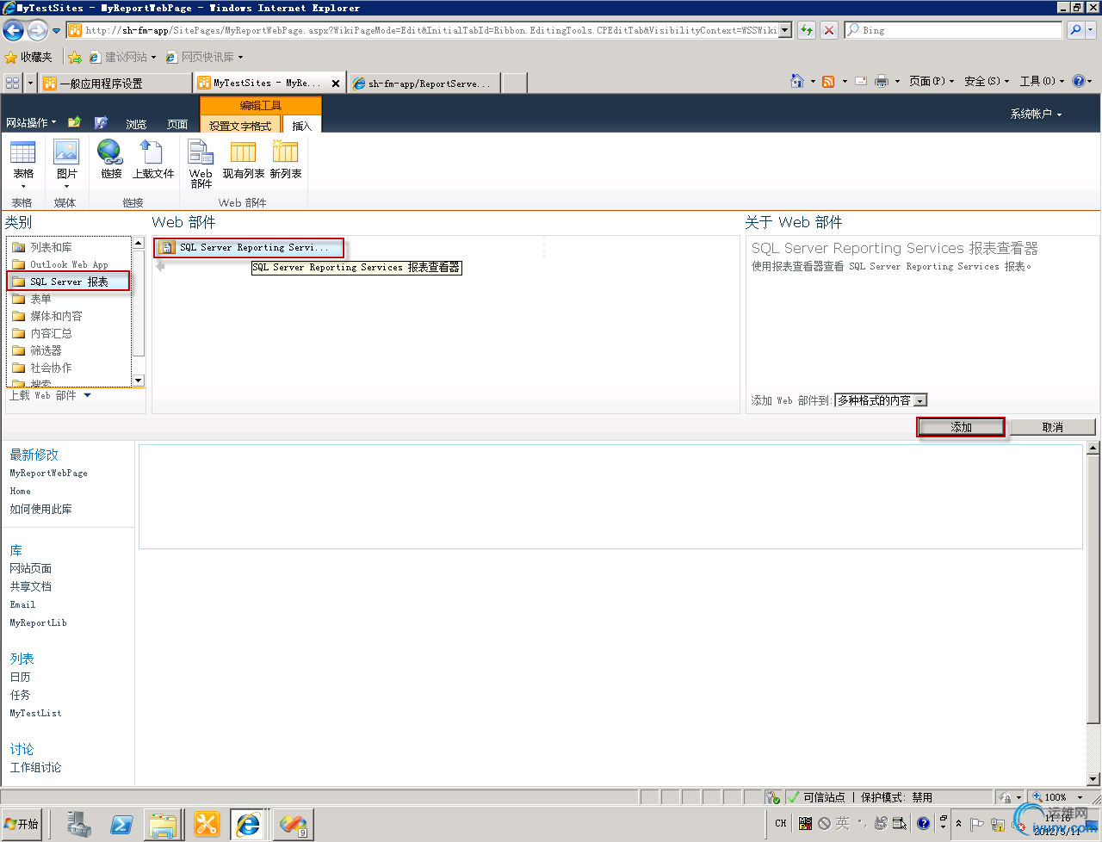Open the address bar history dropdown
The width and height of the screenshot is (1102, 842).
click(785, 30)
